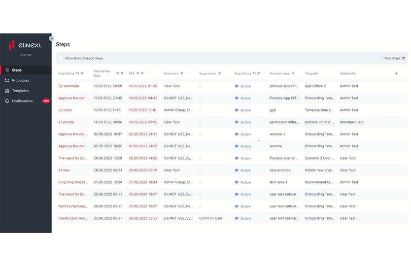This screenshot has height=266, width=411.
Task: Open the Create User Acc... step
Action: pos(73,218)
